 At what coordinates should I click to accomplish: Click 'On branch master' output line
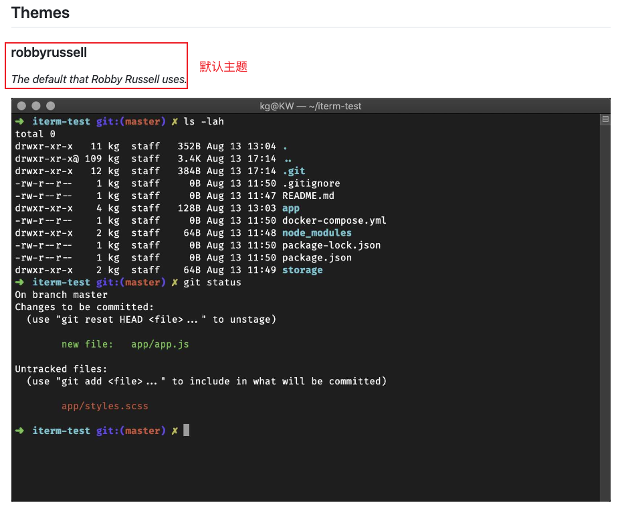[61, 295]
